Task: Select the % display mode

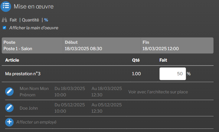Action: click(x=46, y=20)
